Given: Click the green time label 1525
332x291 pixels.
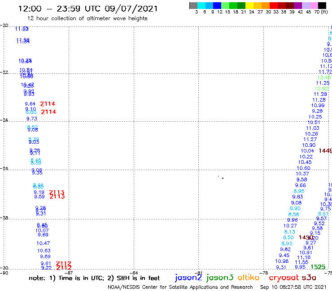Looking at the screenshot, I should 318,267.
